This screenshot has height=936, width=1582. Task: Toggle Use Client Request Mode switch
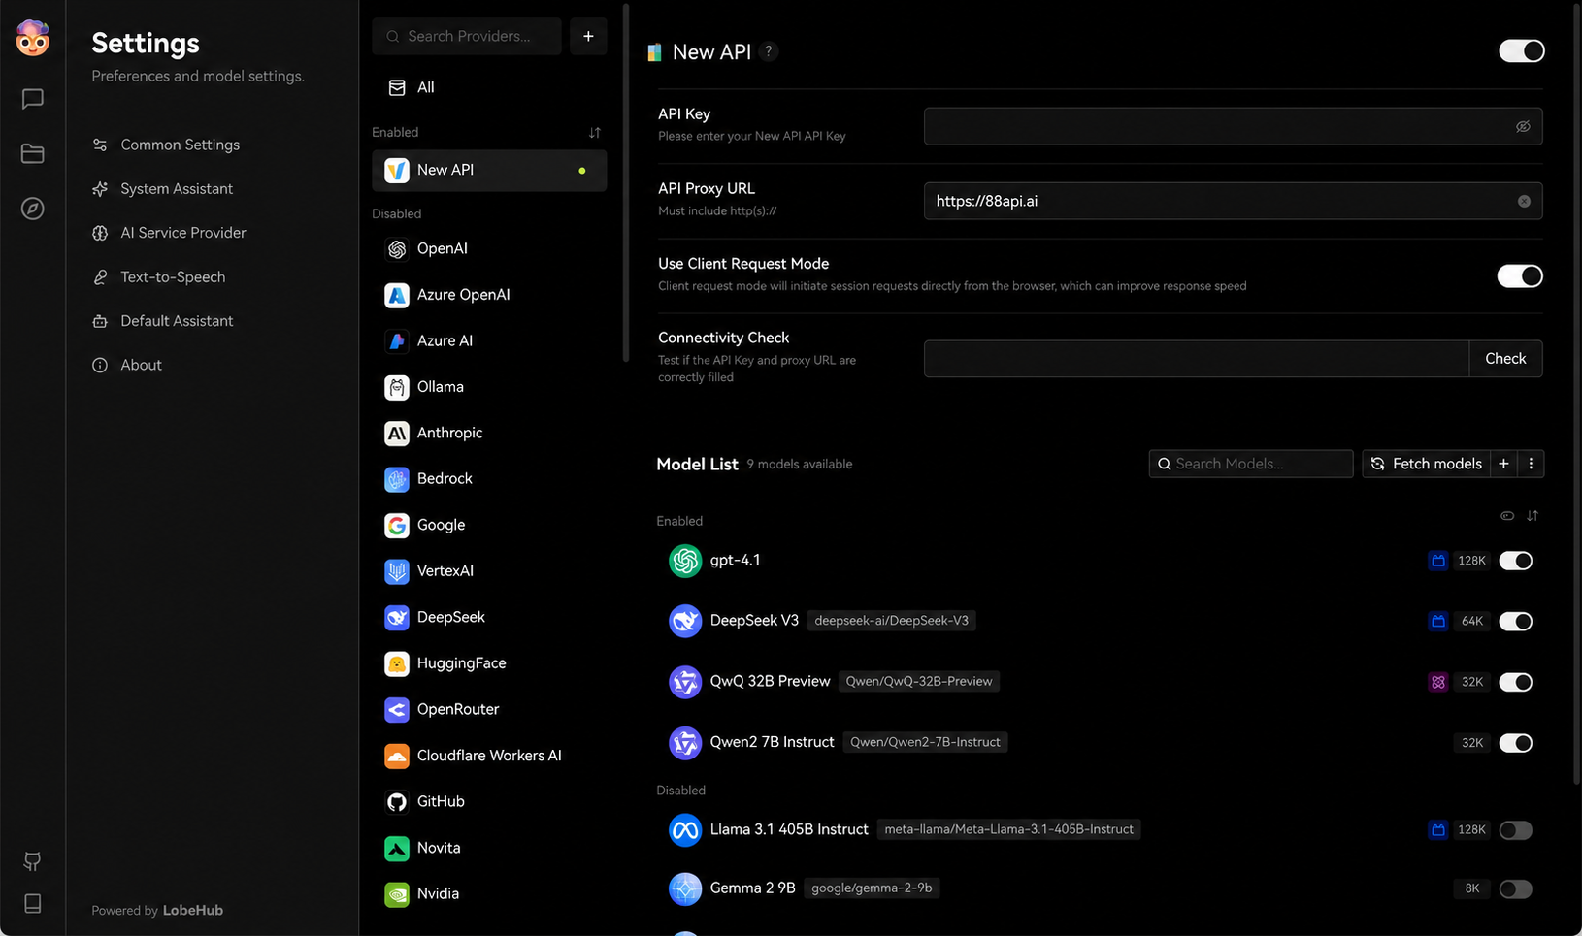1519,276
